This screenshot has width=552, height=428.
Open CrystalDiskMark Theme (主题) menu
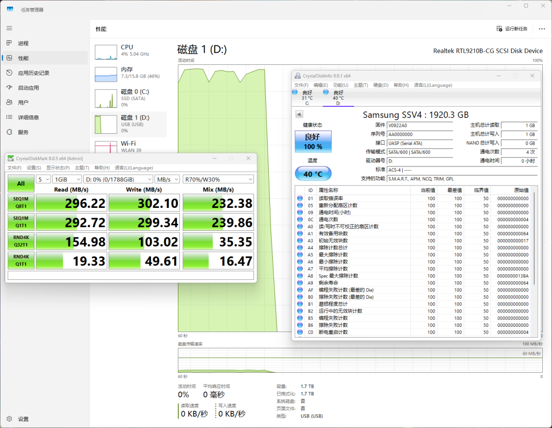point(82,168)
